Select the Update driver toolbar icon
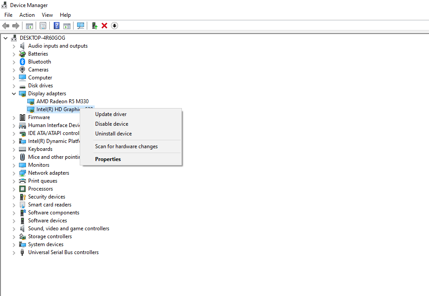The image size is (429, 296). click(94, 26)
